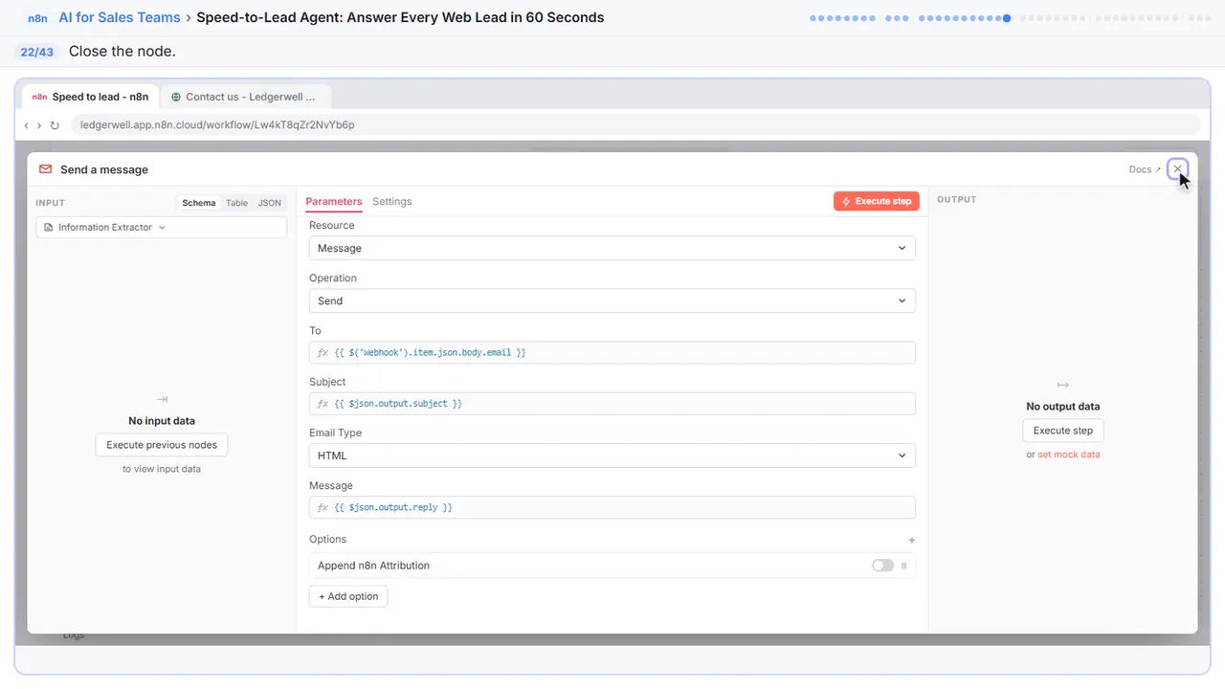Toggle the Append n8n Attribution switch
This screenshot has width=1225, height=689.
pos(882,566)
